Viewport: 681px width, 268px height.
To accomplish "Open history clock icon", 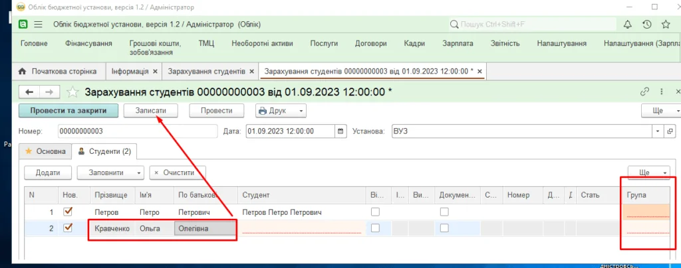I will tap(646, 25).
